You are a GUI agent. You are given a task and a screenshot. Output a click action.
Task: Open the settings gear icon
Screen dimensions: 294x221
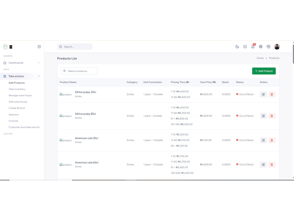[x=260, y=47]
